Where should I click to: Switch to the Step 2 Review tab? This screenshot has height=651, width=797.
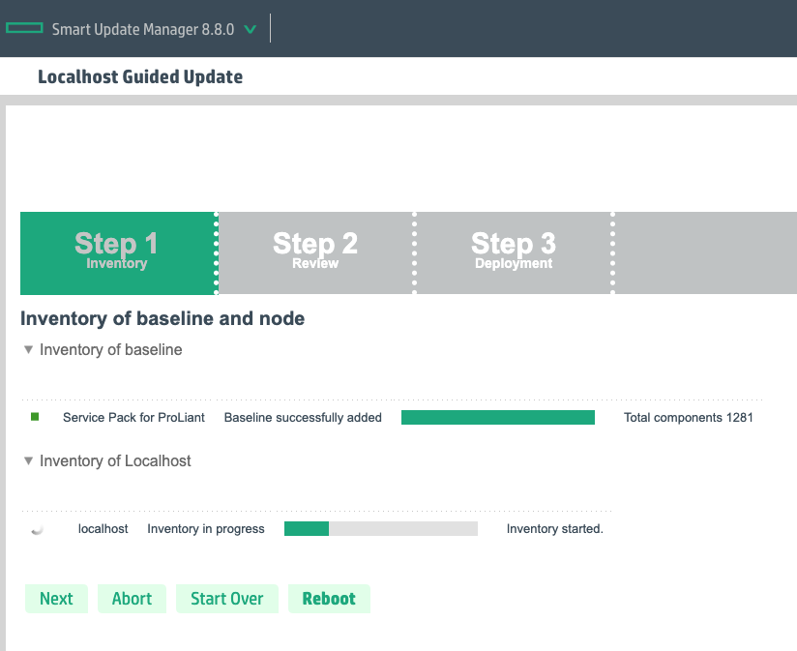pyautogui.click(x=315, y=252)
